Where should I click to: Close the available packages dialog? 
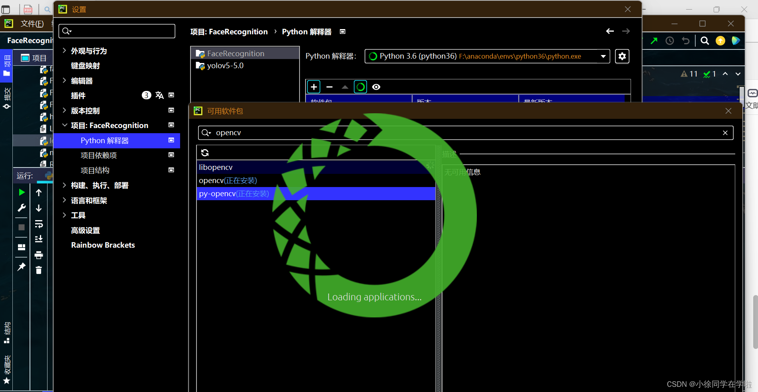[x=728, y=111]
